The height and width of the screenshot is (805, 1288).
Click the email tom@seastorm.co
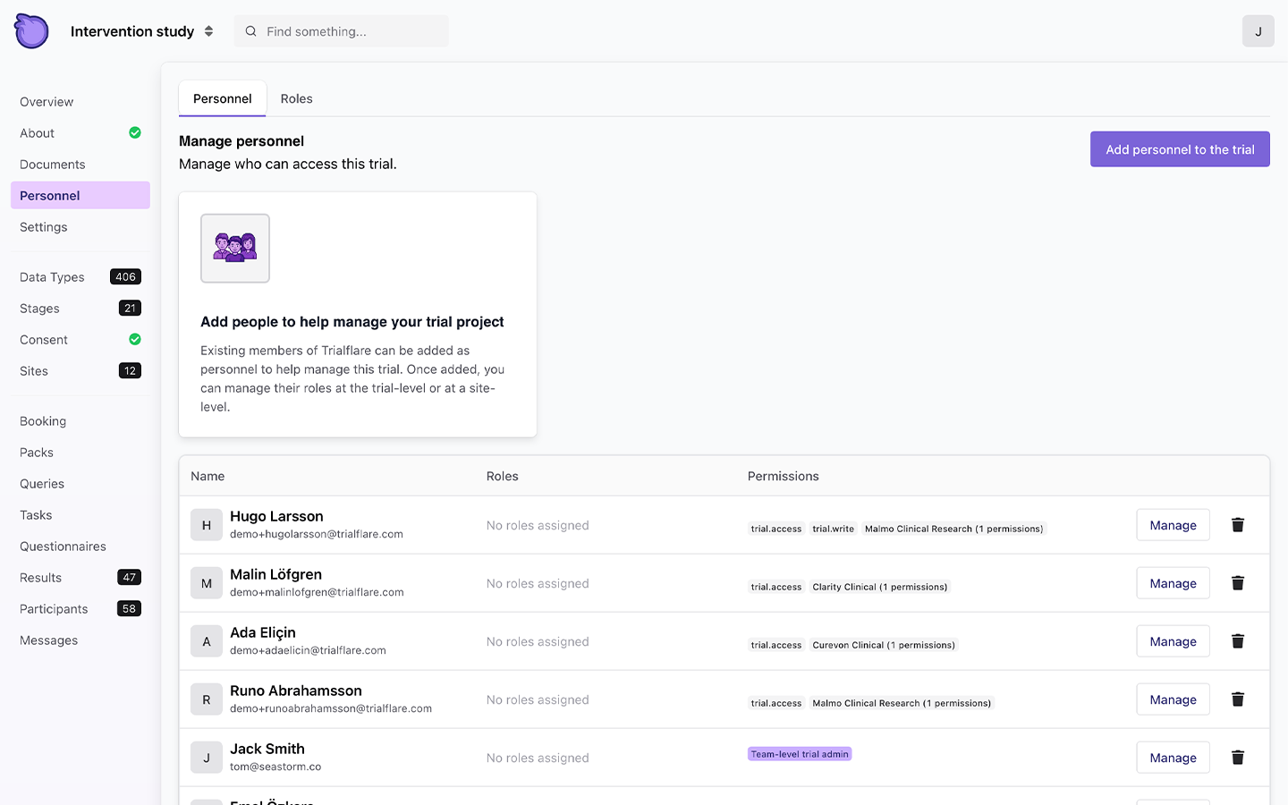tap(275, 767)
